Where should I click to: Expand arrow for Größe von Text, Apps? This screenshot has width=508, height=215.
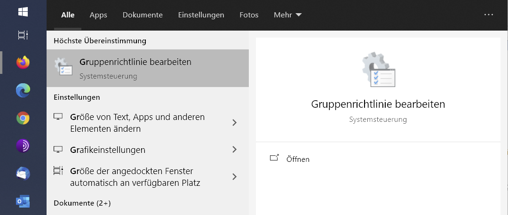click(x=235, y=123)
